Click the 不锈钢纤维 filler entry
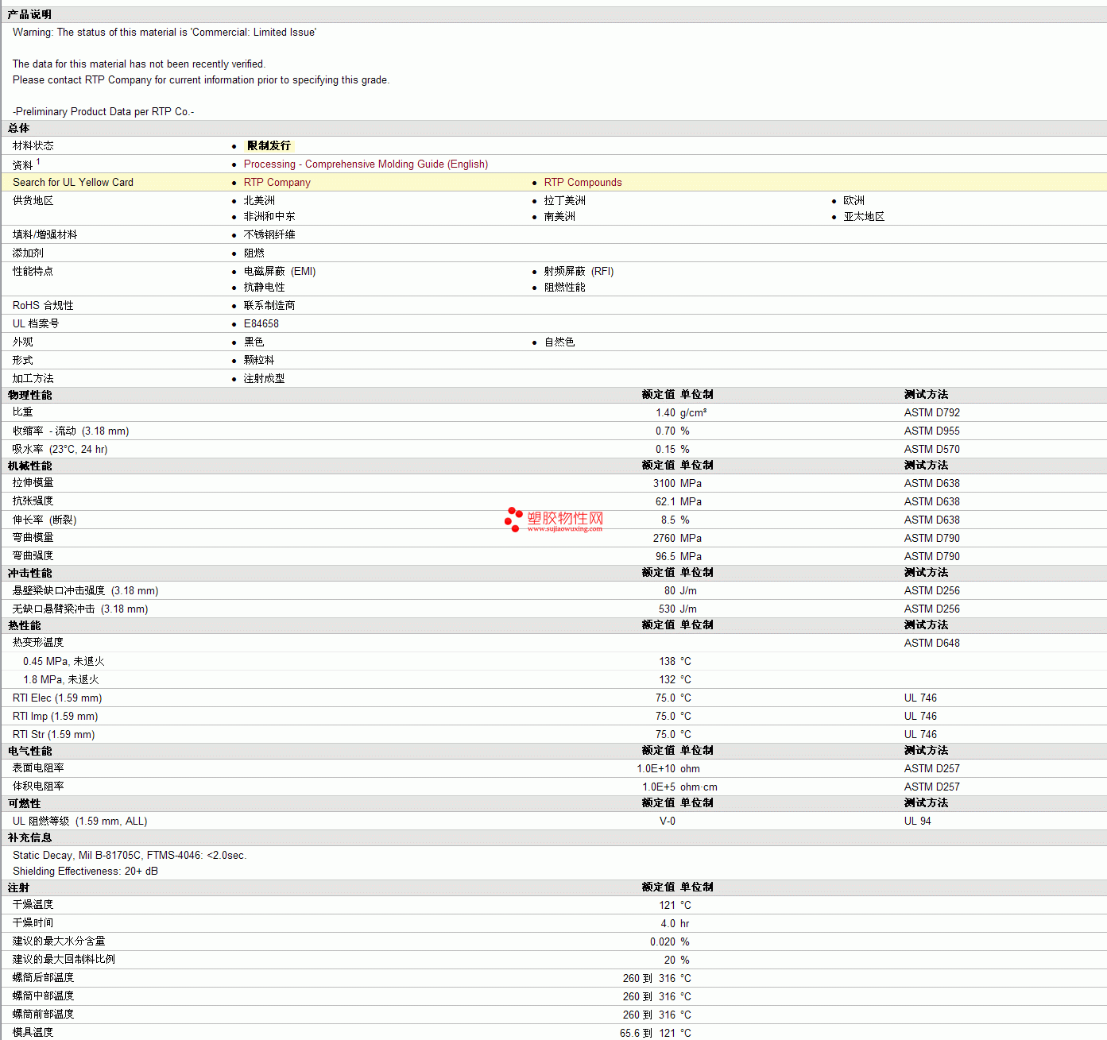This screenshot has height=1040, width=1107. (x=269, y=235)
